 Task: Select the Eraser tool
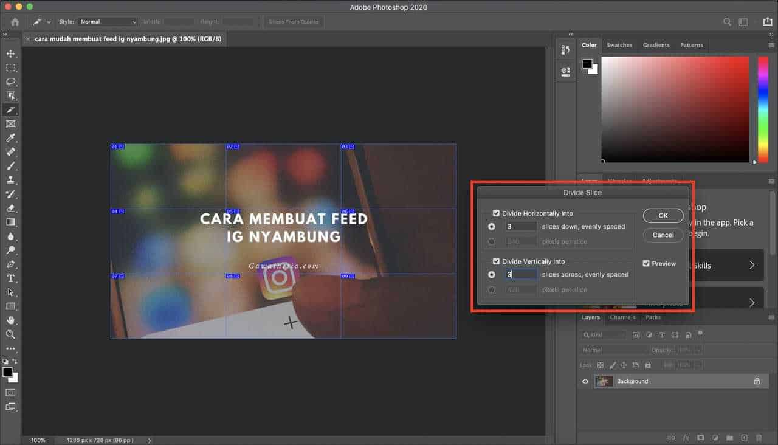click(x=10, y=208)
